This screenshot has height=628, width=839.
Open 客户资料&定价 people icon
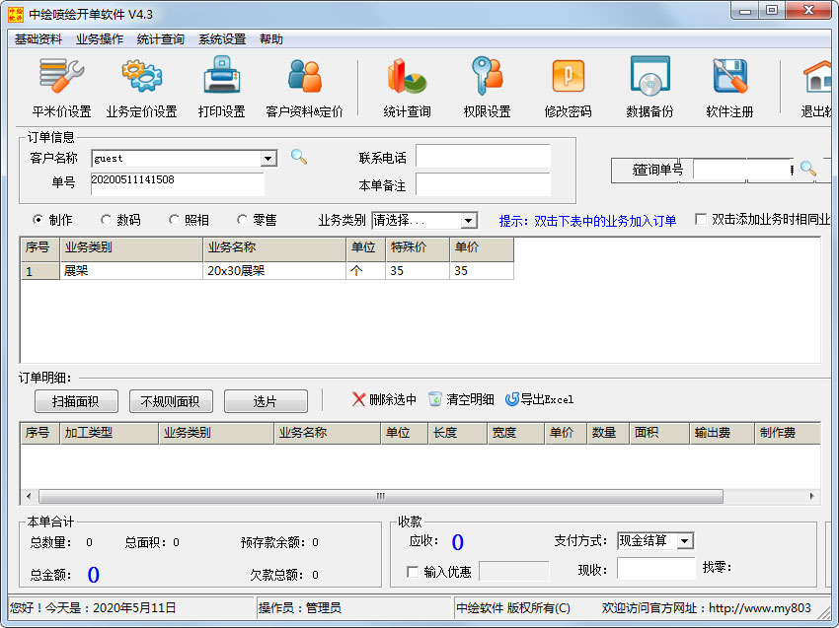click(304, 76)
